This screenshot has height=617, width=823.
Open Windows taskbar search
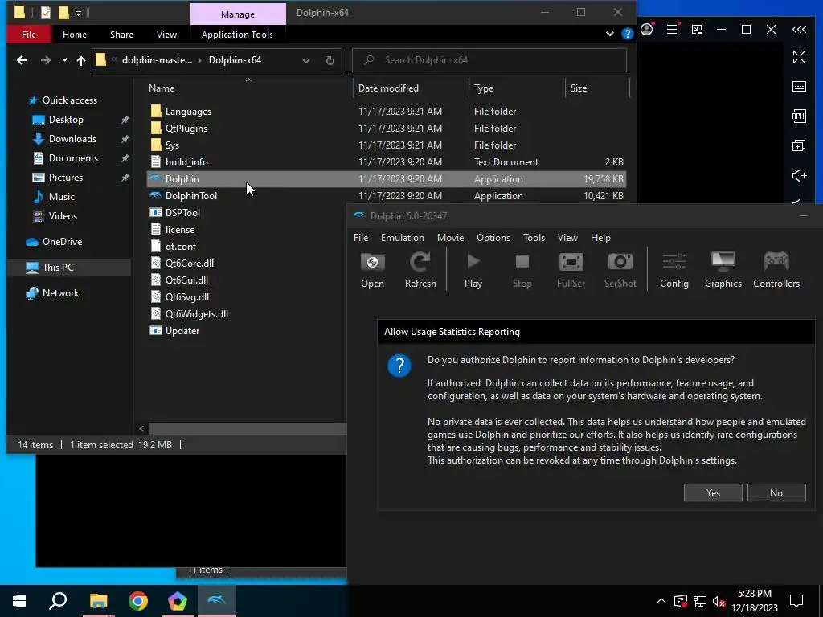click(x=58, y=601)
